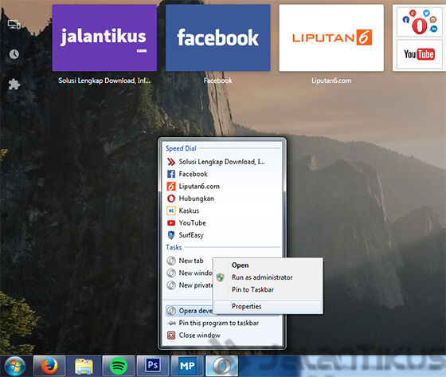This screenshot has width=446, height=377.
Task: Open Firefox from the taskbar
Action: click(x=49, y=366)
